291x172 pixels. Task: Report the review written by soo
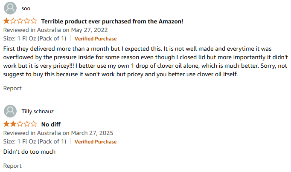pos(12,88)
